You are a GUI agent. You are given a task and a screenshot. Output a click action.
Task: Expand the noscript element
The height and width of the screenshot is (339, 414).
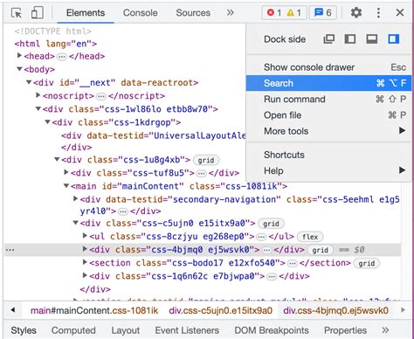[x=38, y=95]
